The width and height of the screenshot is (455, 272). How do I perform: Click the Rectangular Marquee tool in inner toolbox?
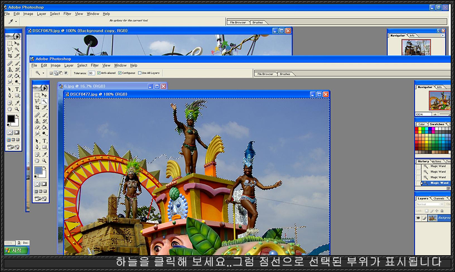pyautogui.click(x=37, y=95)
